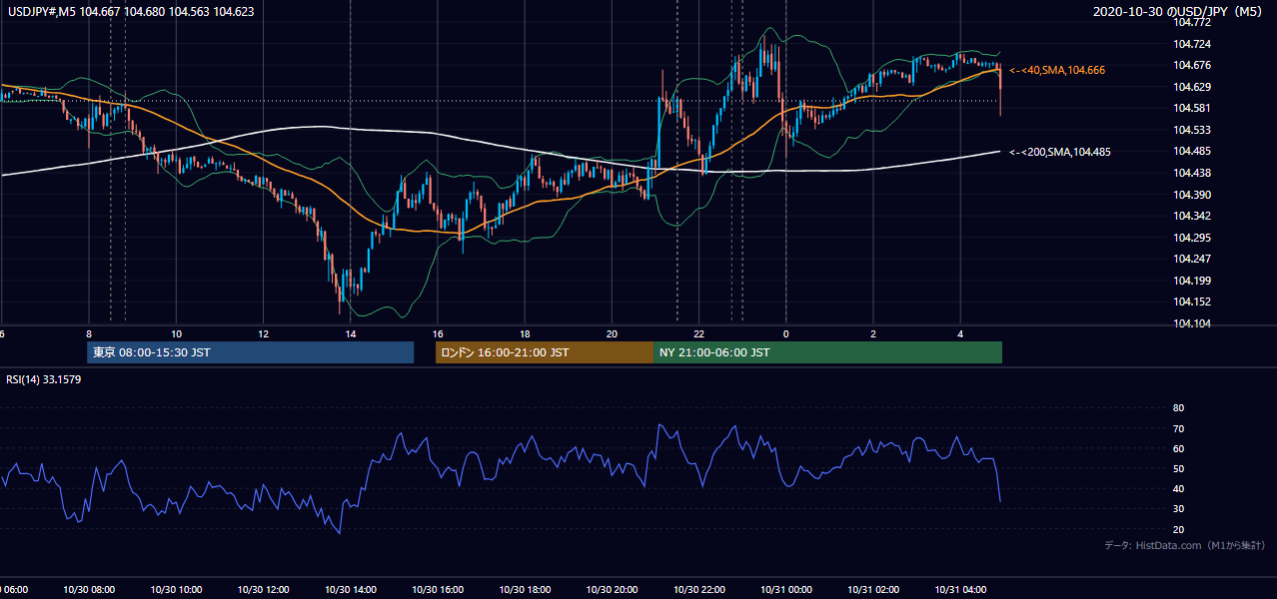
Task: Click the 10/30 18:00 time label
Action: coord(525,590)
